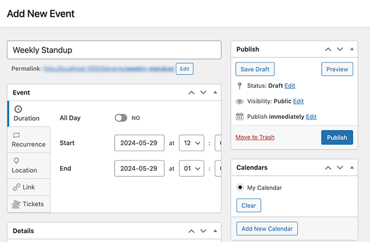The width and height of the screenshot is (370, 242).
Task: Collapse the Event panel with triangle toggle
Action: 215,93
